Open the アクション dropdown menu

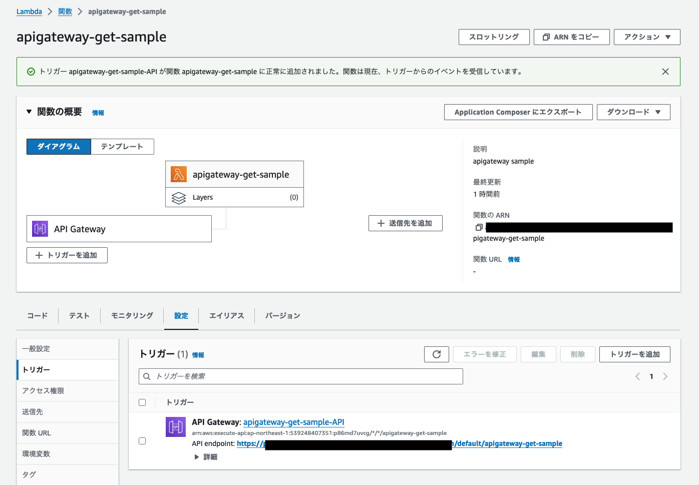tap(647, 37)
